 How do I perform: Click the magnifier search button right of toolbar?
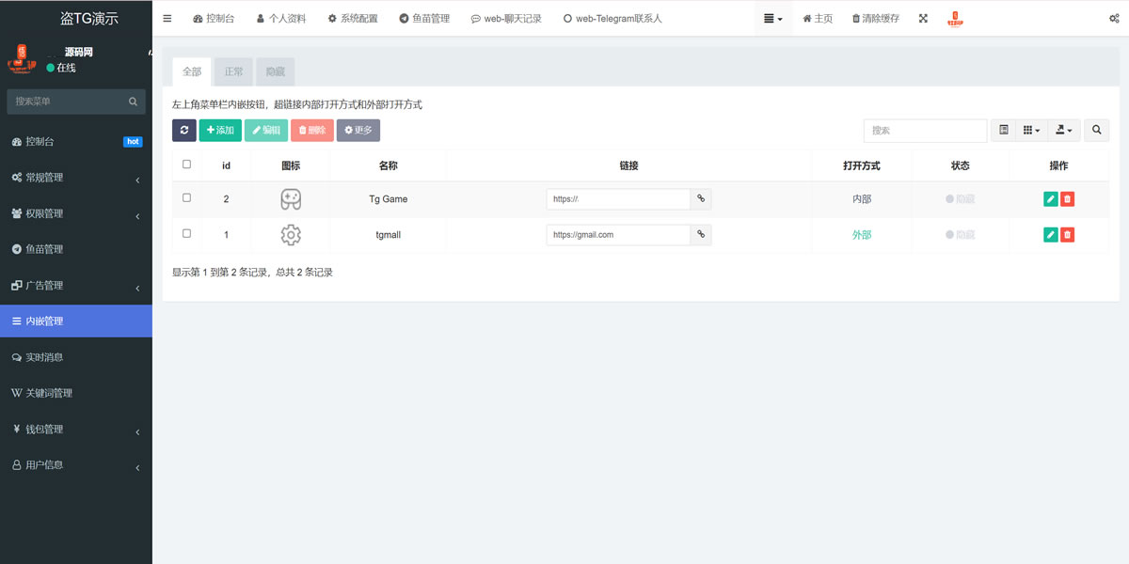1096,131
